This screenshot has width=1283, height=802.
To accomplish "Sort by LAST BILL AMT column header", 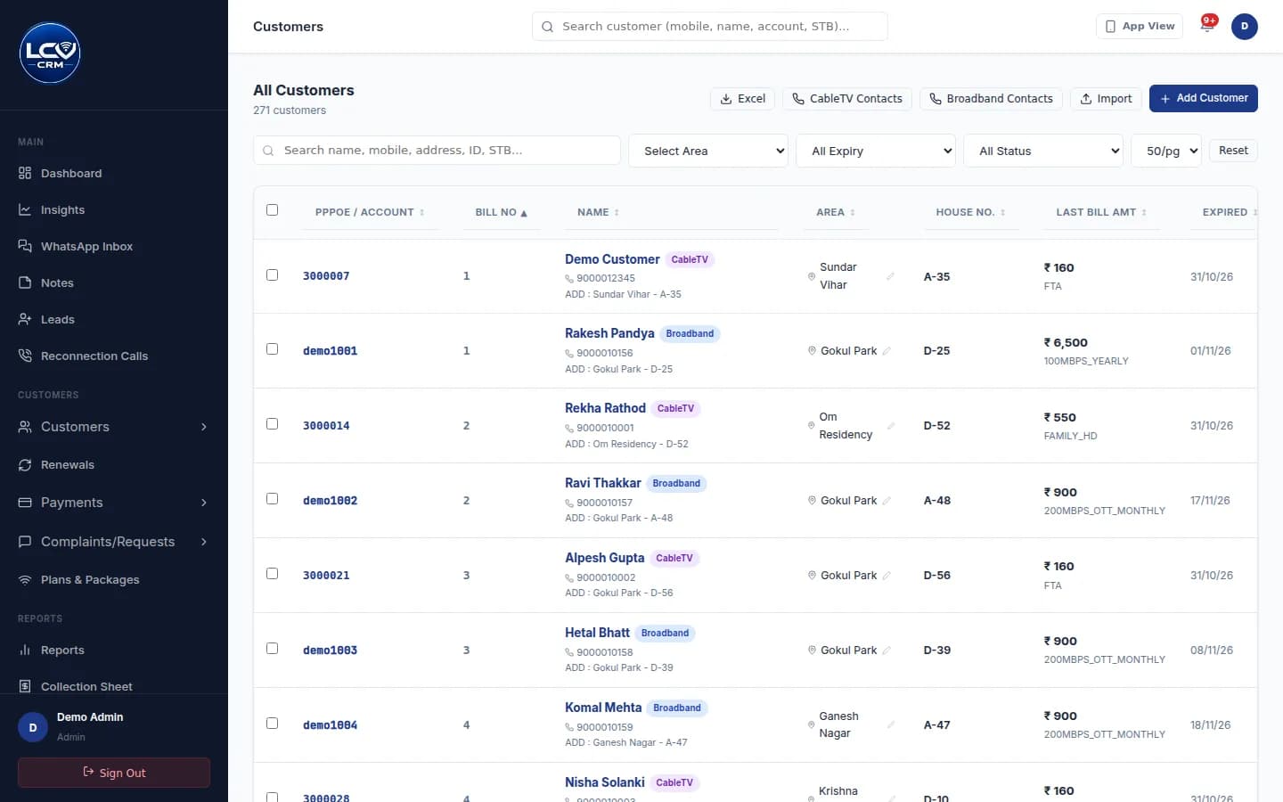I will point(1101,212).
